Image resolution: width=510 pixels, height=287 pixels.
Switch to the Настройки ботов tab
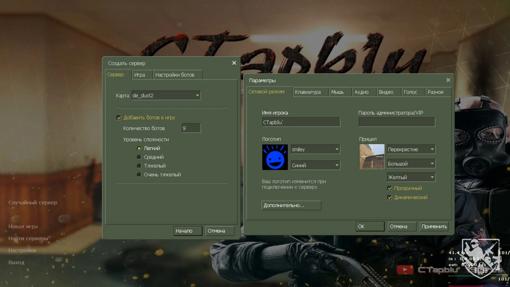pyautogui.click(x=175, y=75)
